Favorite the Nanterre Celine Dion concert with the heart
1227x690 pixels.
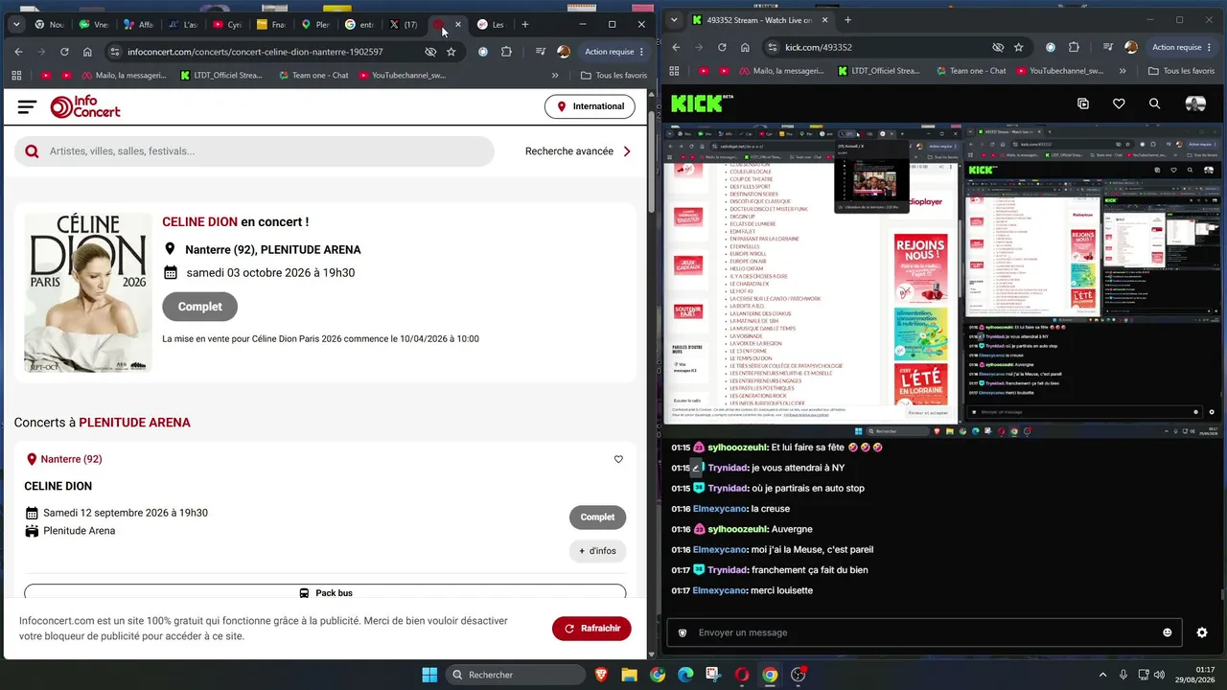pyautogui.click(x=618, y=459)
